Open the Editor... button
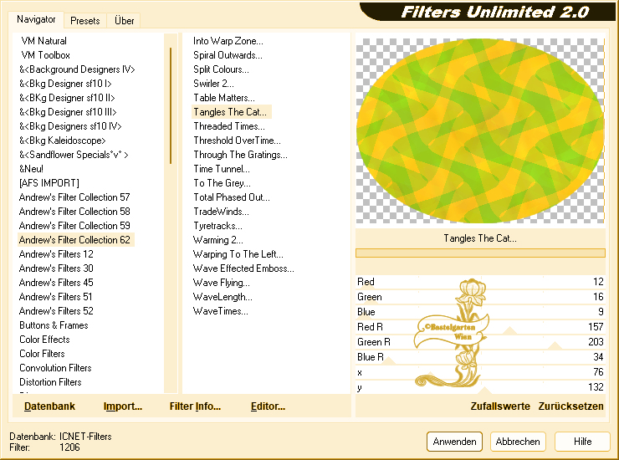This screenshot has width=619, height=460. click(268, 406)
